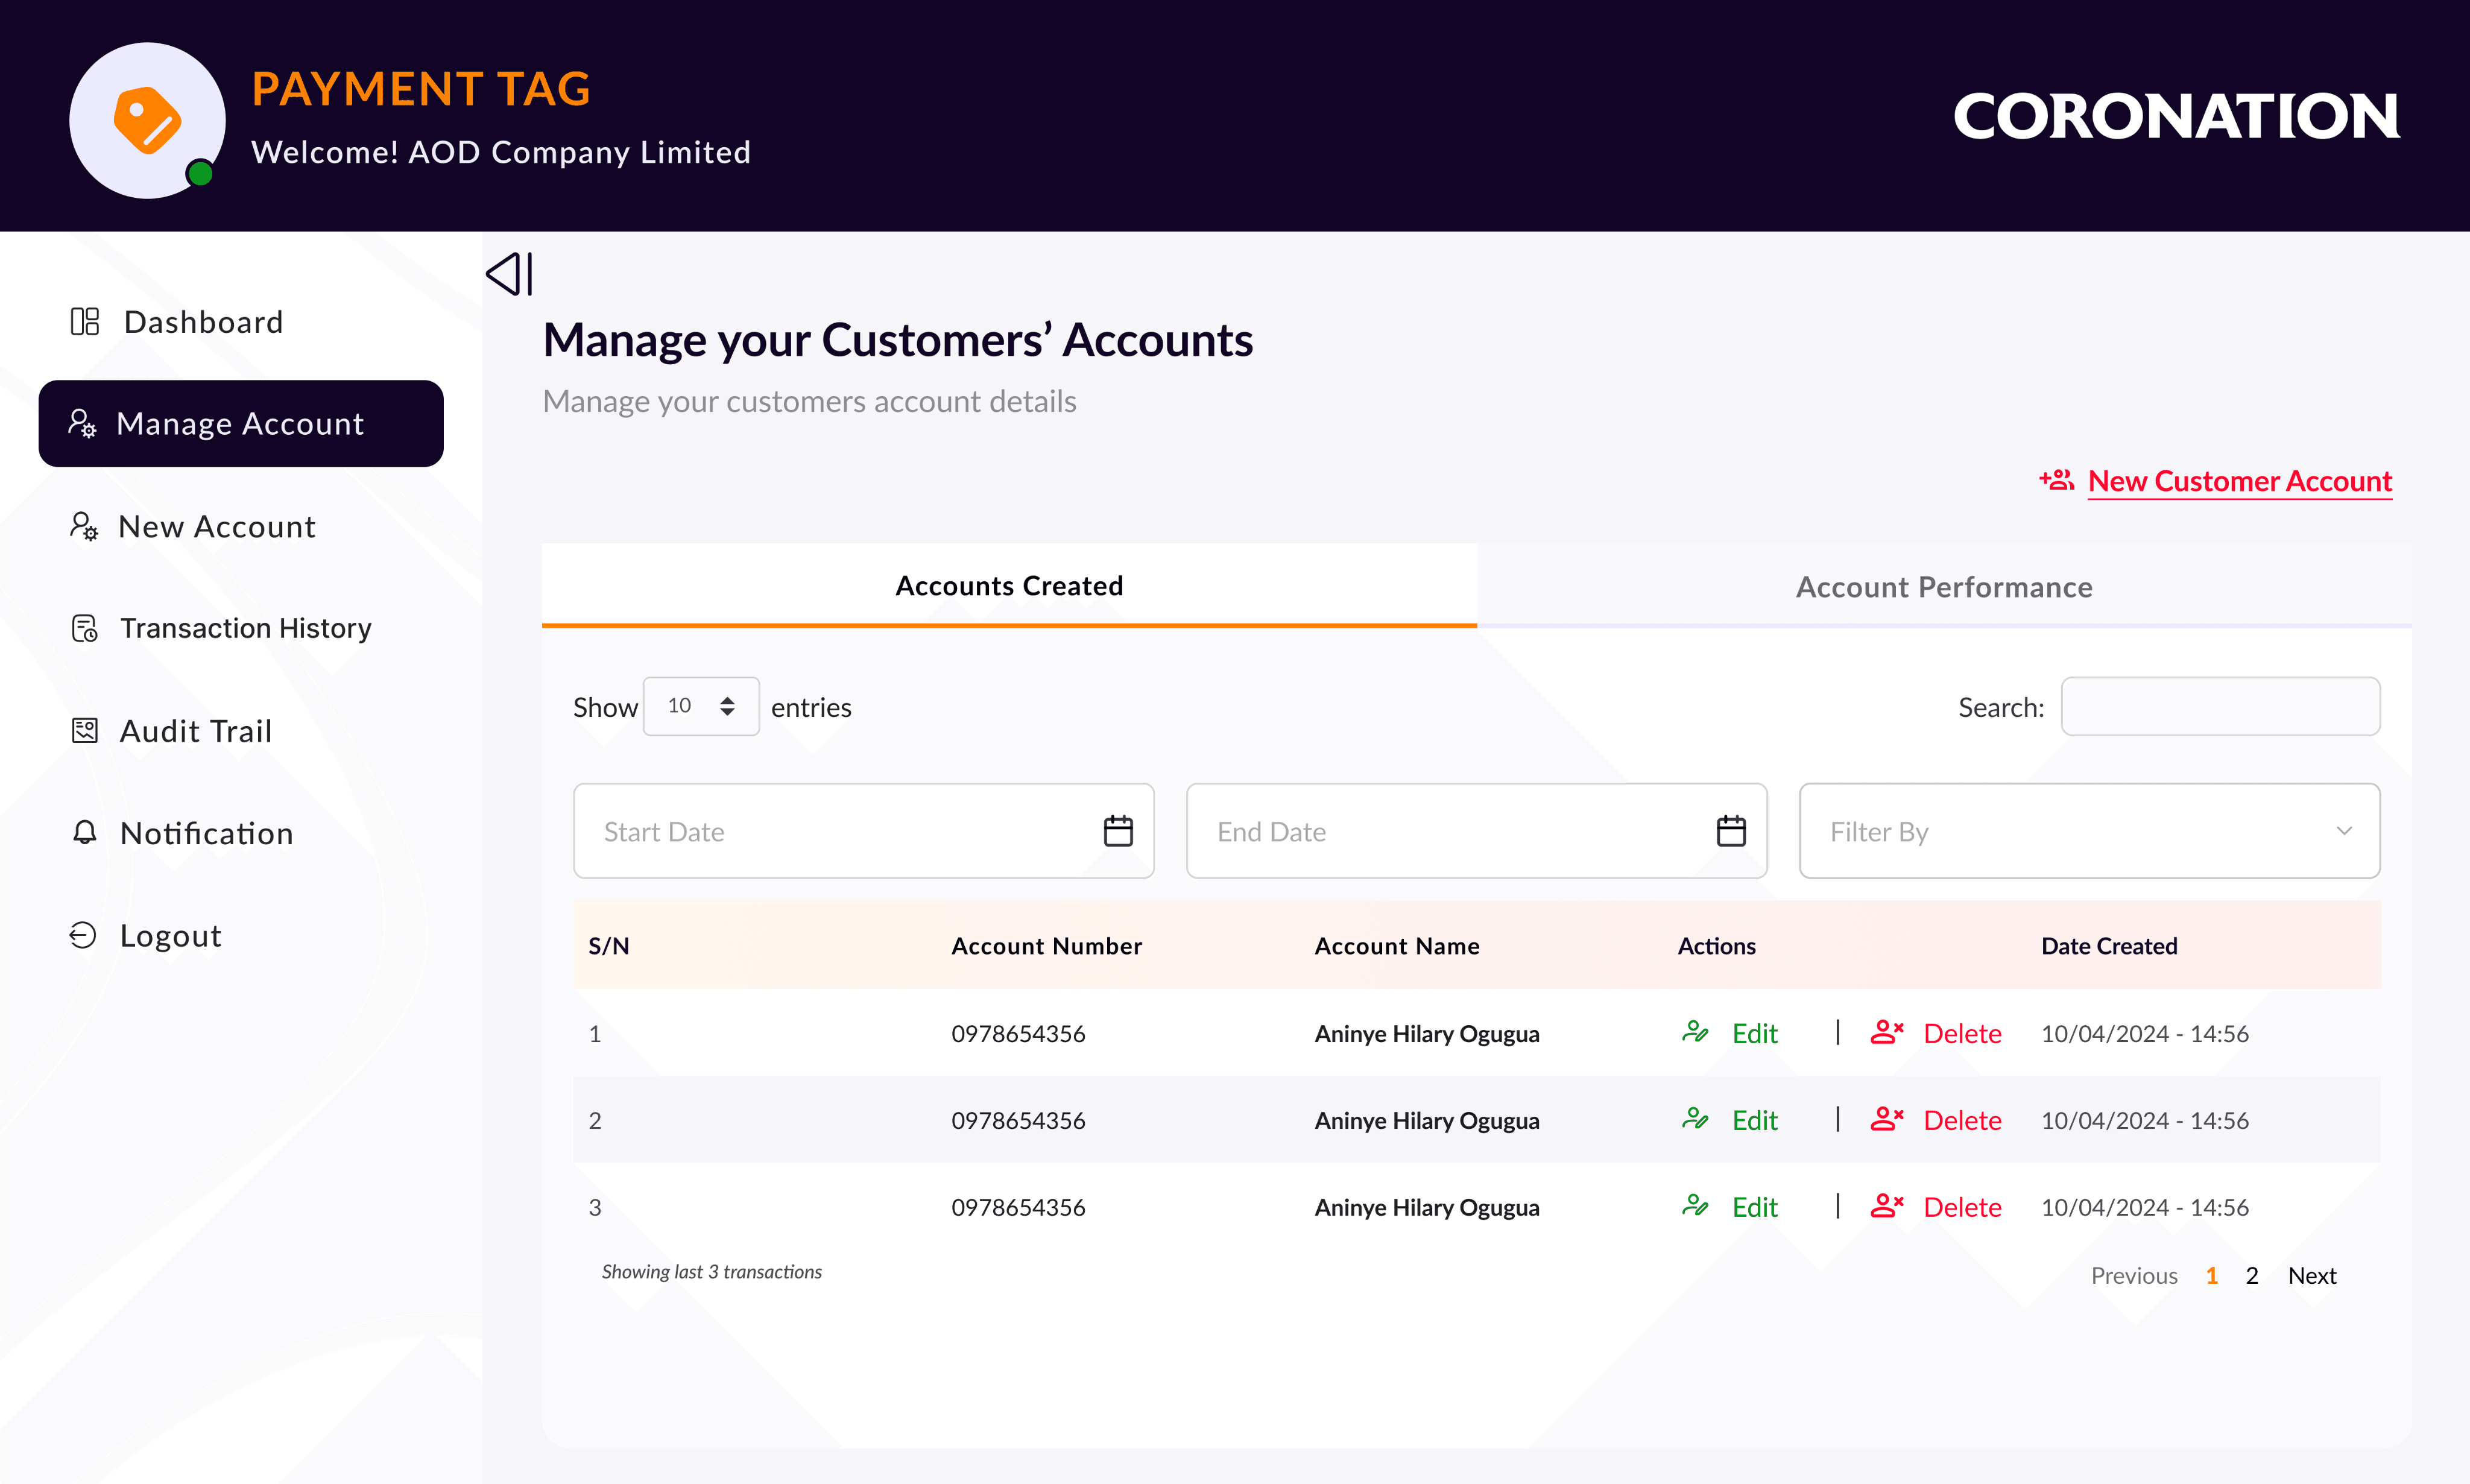Viewport: 2470px width, 1484px height.
Task: Click the add-user icon beside New Customer Account
Action: [2057, 481]
